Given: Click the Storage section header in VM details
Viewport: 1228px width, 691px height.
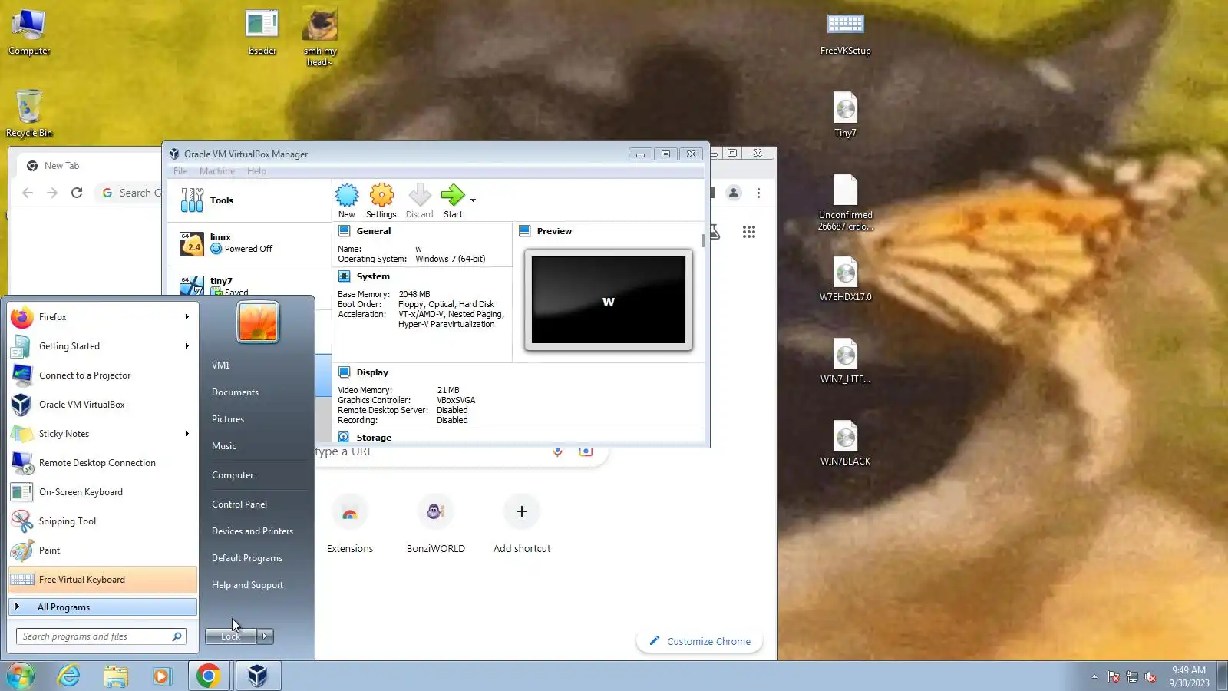Looking at the screenshot, I should click(374, 438).
